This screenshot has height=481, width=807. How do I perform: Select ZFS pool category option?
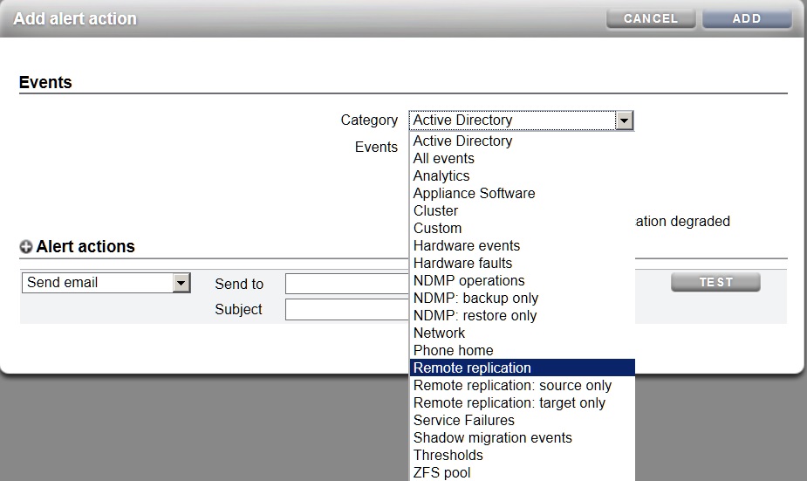523,473
